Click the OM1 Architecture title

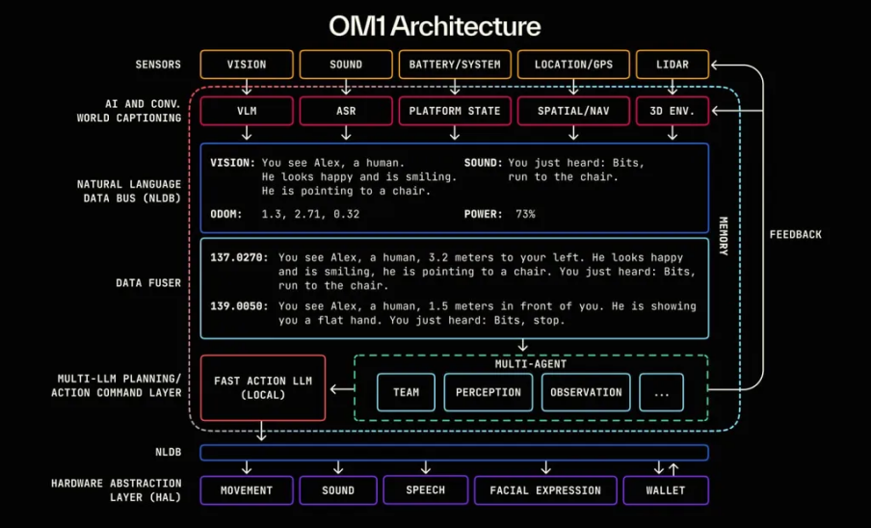[435, 25]
